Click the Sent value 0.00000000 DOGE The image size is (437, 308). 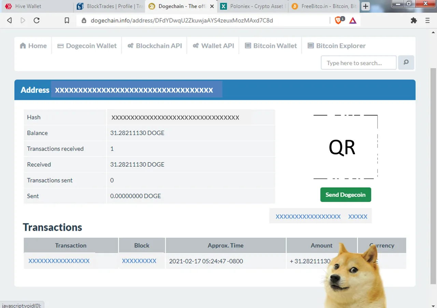tap(136, 196)
